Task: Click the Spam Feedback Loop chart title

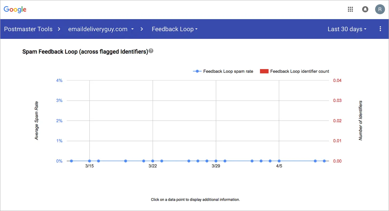Action: (x=85, y=52)
